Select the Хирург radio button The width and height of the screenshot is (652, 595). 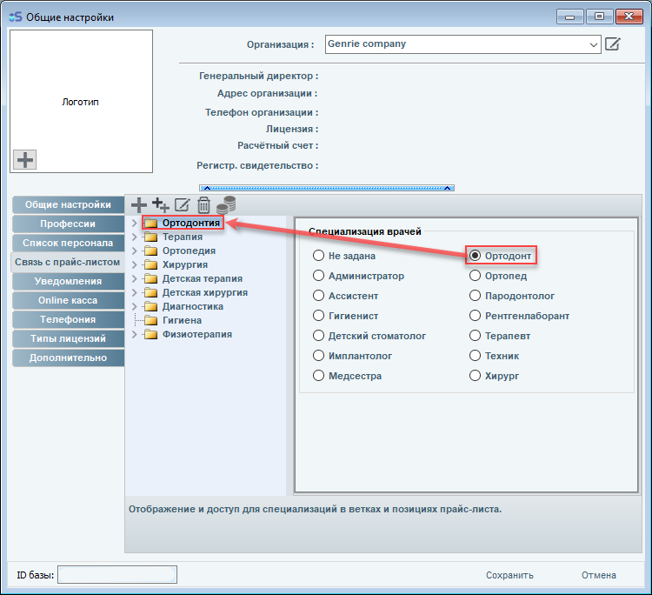(x=476, y=376)
